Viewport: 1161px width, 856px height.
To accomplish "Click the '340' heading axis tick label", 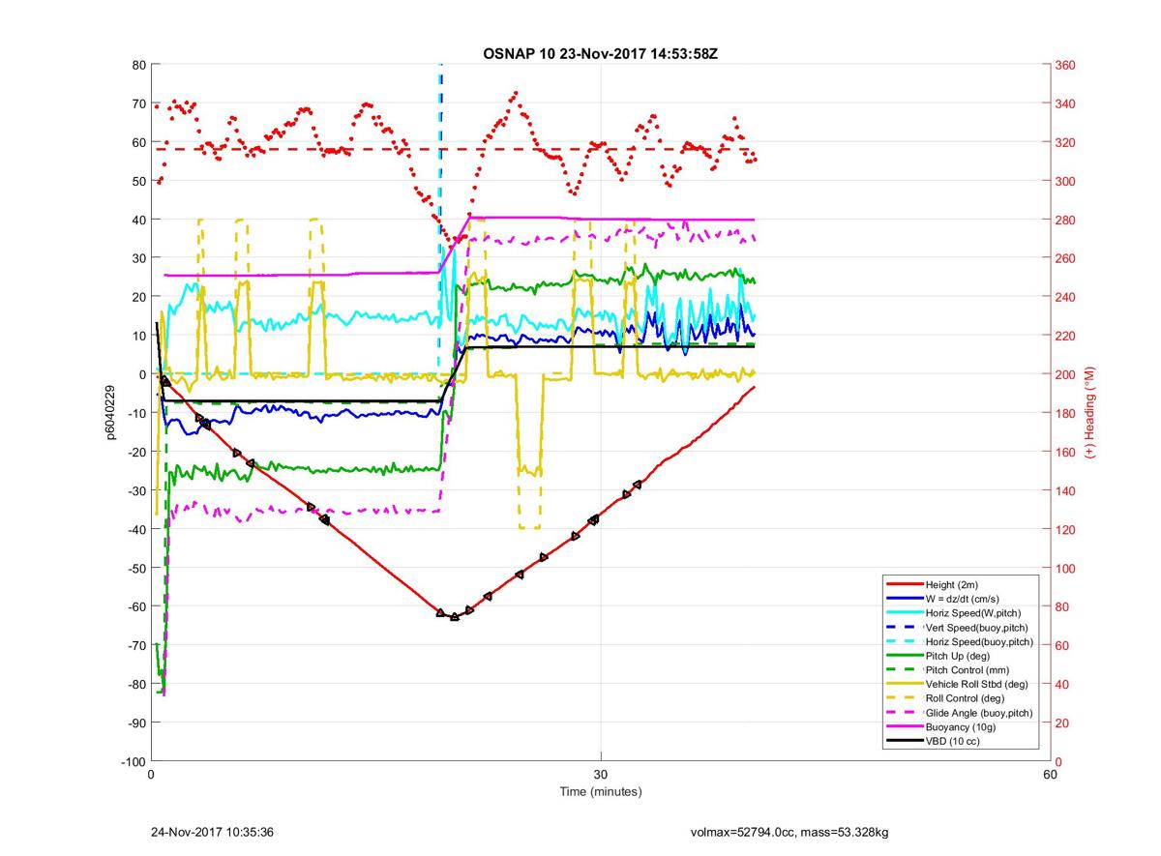I will pos(1063,103).
